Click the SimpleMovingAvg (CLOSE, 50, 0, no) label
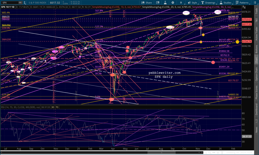This screenshot has width=259, height=155. 212,7
